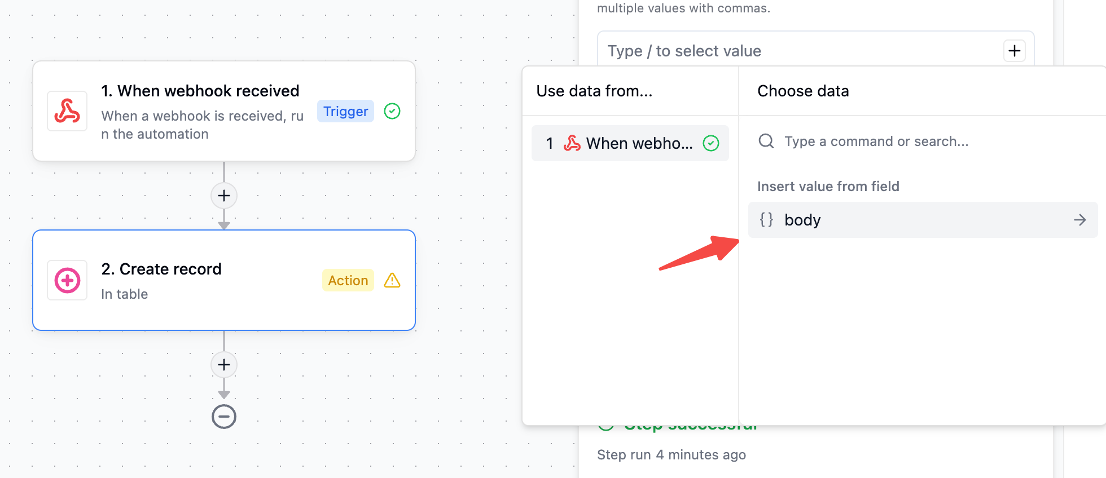Expand body field with right arrow
1106x478 pixels.
tap(1079, 220)
